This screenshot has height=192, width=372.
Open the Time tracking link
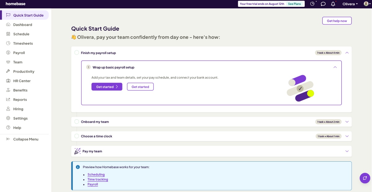pyautogui.click(x=98, y=179)
